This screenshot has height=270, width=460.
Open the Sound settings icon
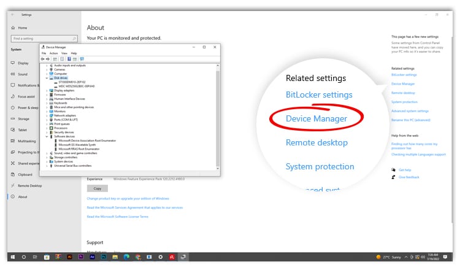(x=13, y=74)
